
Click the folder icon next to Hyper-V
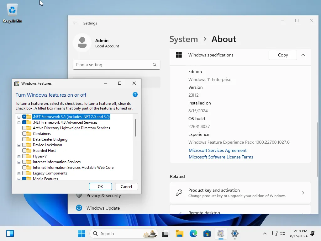tap(29, 156)
